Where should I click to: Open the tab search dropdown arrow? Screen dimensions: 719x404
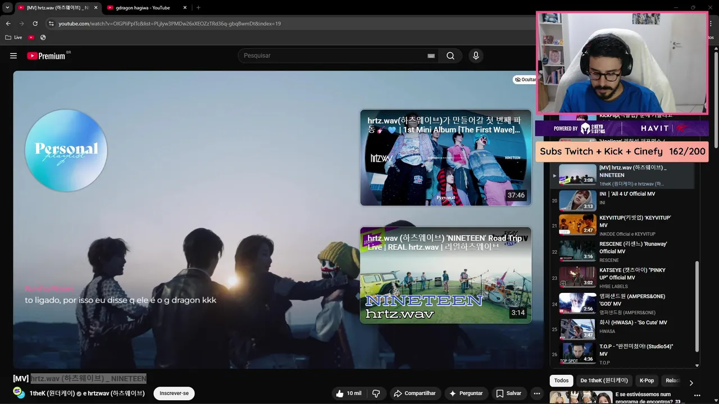point(7,8)
